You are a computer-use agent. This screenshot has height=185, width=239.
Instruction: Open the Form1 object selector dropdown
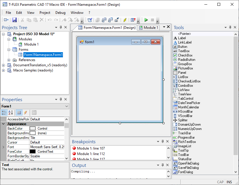tap(67, 106)
